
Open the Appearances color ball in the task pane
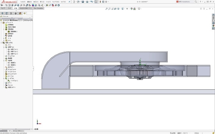(x=213, y=26)
